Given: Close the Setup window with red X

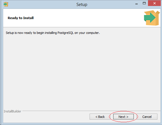Looking at the screenshot, I should pyautogui.click(x=154, y=3).
